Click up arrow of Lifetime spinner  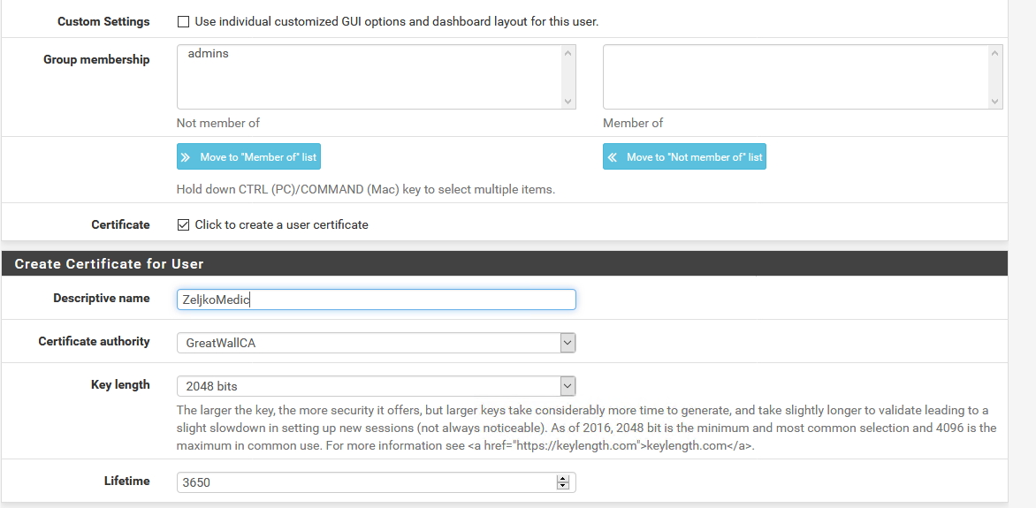[x=562, y=478]
